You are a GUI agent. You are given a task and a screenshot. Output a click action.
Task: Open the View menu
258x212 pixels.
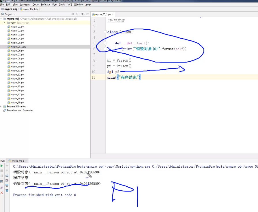(x=15, y=5)
